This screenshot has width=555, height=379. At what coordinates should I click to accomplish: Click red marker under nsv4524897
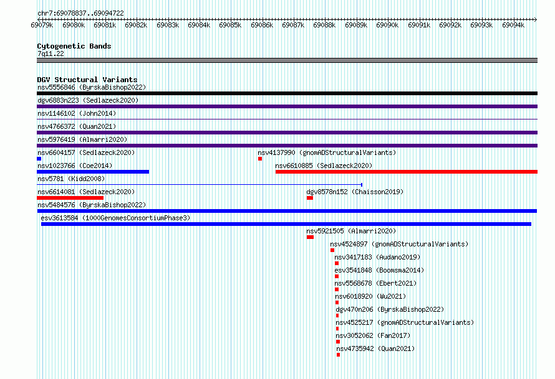pos(332,250)
